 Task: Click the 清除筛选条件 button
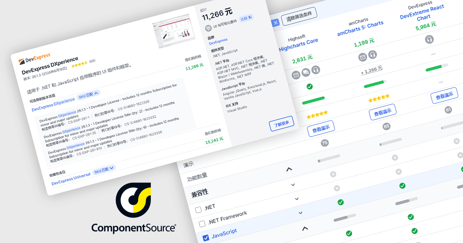point(299,16)
